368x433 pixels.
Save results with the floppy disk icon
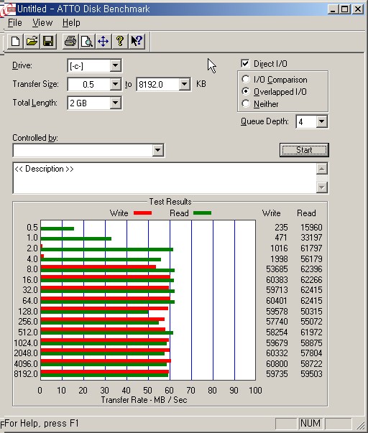click(48, 42)
